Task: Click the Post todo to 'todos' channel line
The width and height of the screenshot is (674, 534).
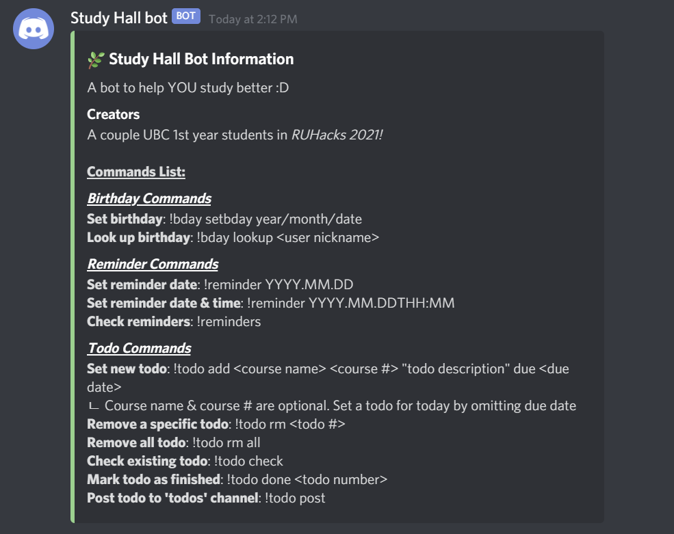Action: (205, 498)
